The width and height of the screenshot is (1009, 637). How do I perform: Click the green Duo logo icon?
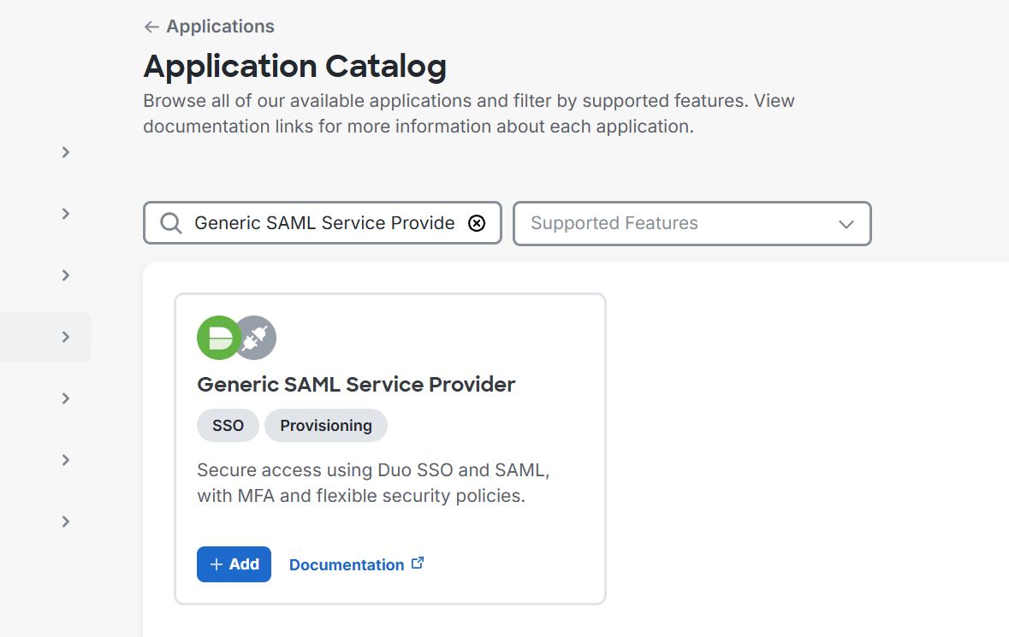coord(219,338)
